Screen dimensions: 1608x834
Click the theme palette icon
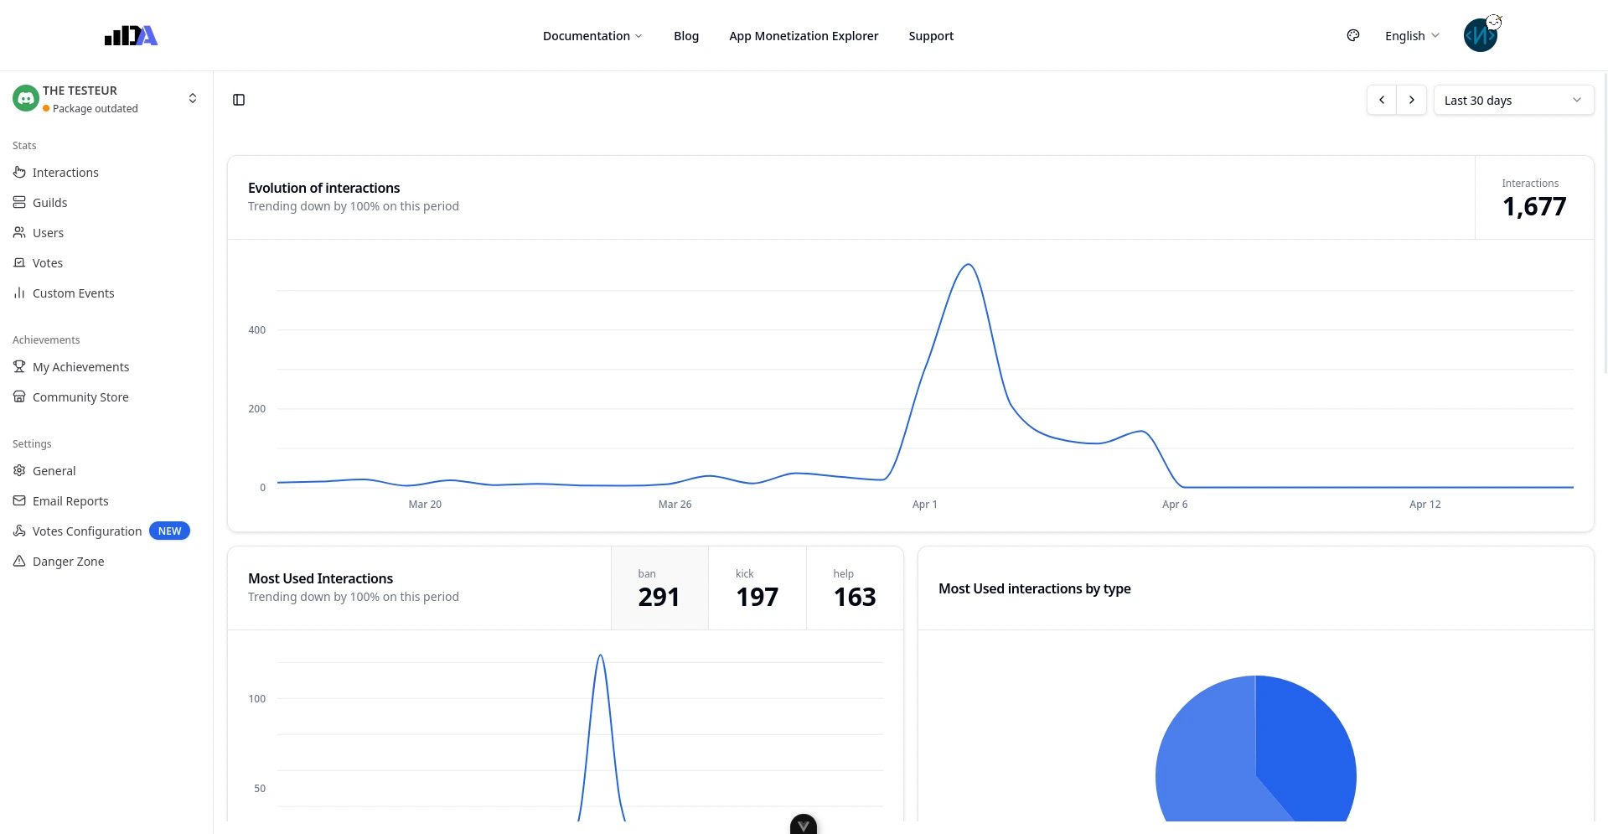tap(1352, 35)
